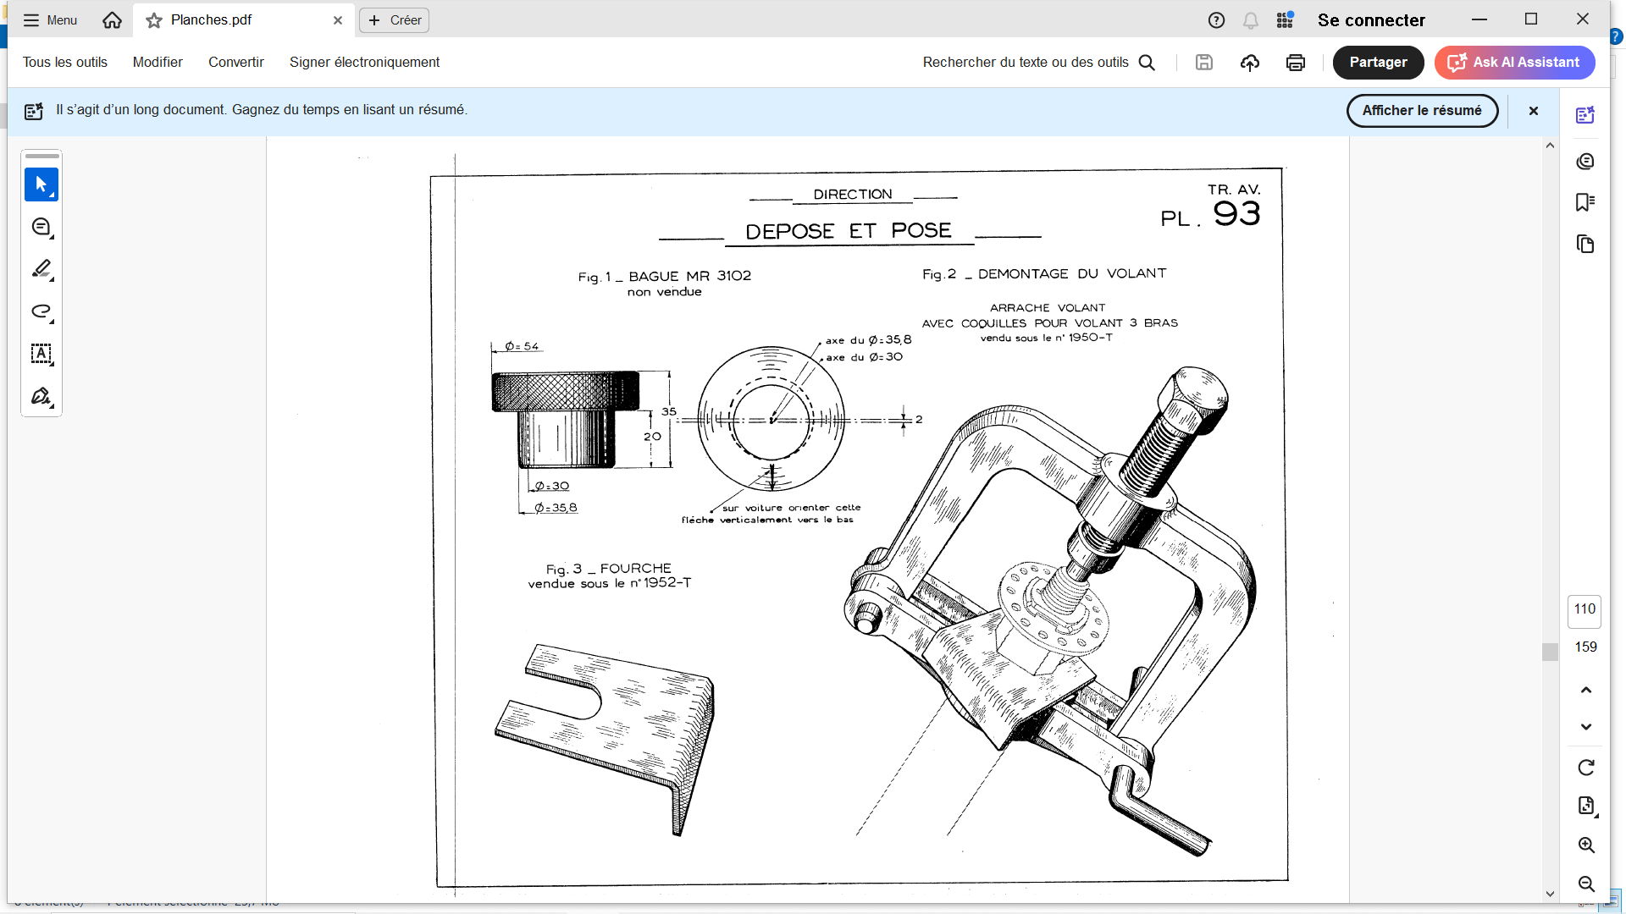Select the arrow selection tool
The image size is (1626, 914).
[41, 184]
